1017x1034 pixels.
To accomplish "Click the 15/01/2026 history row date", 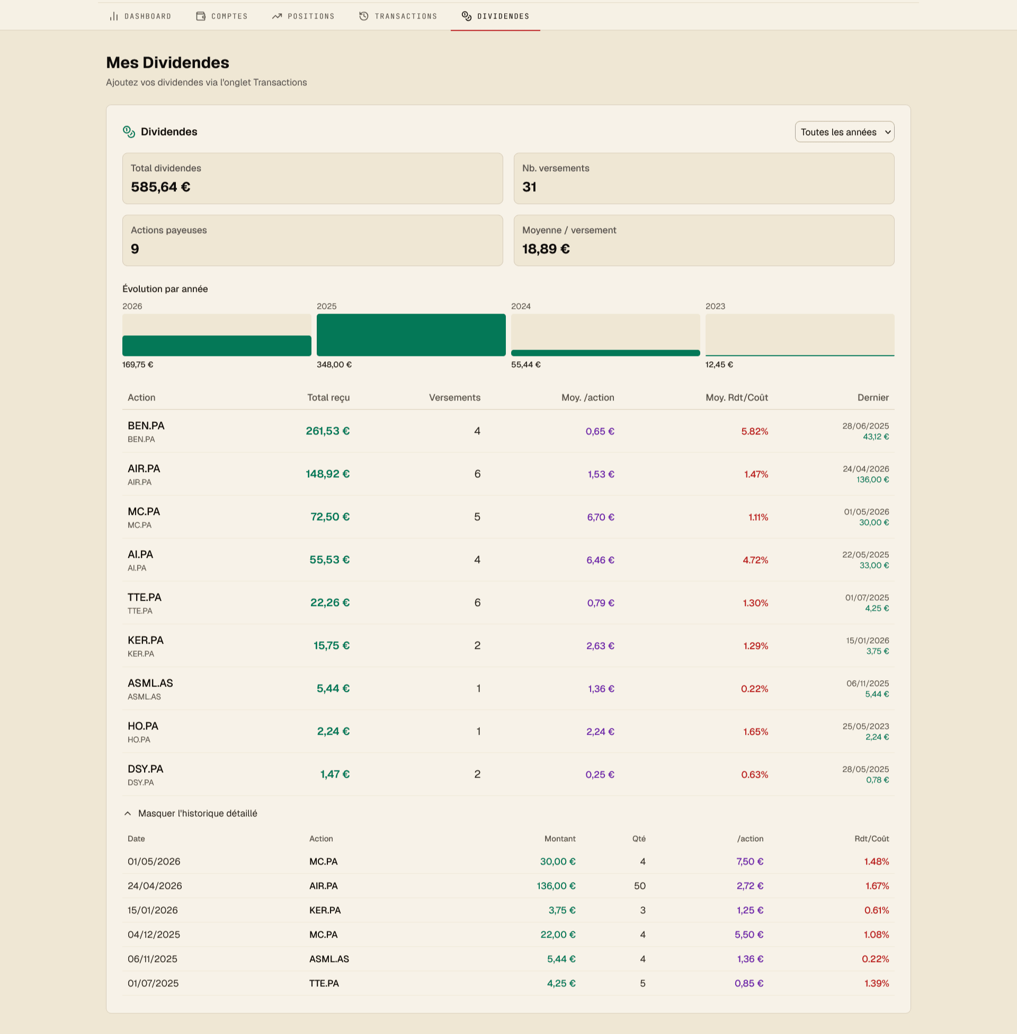I will click(153, 910).
